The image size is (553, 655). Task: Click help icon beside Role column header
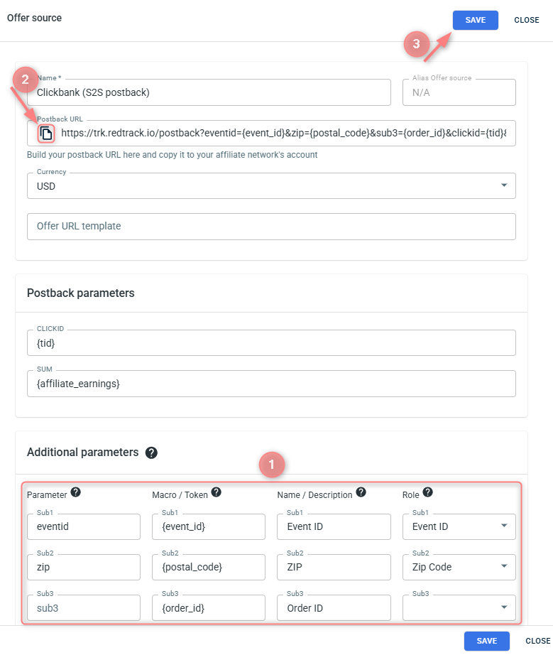[427, 492]
